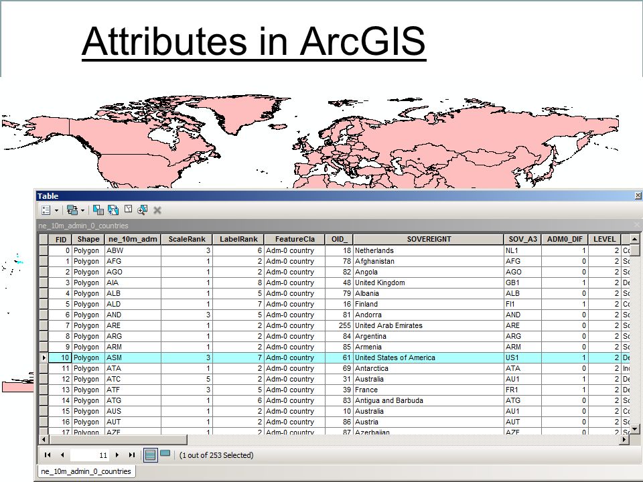The width and height of the screenshot is (643, 482).
Task: Click the Andorra cell
Action: [x=428, y=315]
